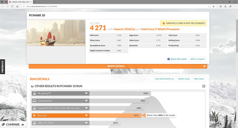Viewport: 238px width, 128px height.
Task: Click the browser back arrow
Action: [2, 7]
